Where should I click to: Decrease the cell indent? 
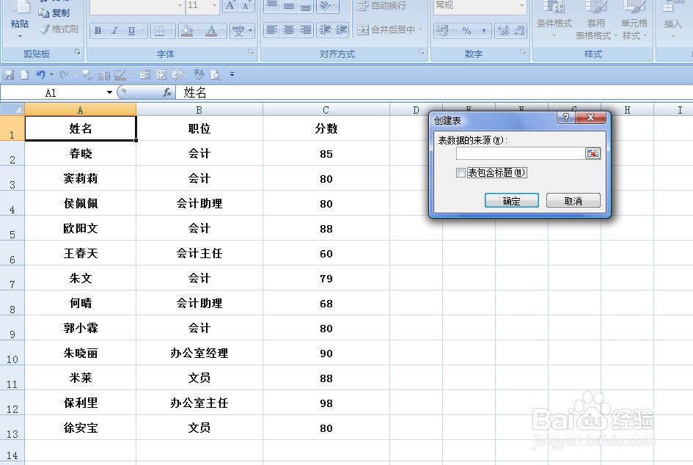[325, 29]
